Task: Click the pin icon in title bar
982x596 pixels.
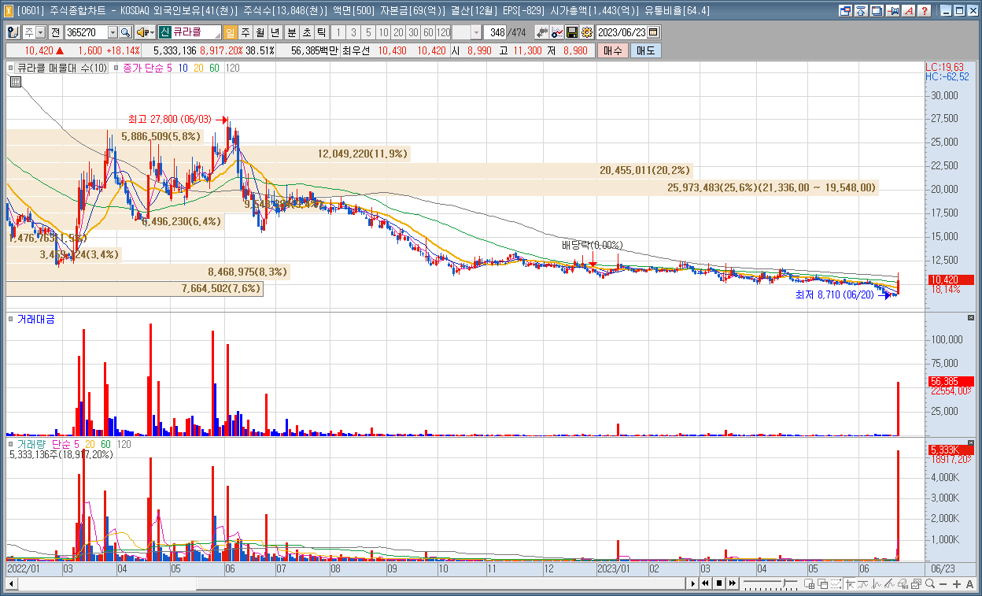Action: tap(893, 11)
